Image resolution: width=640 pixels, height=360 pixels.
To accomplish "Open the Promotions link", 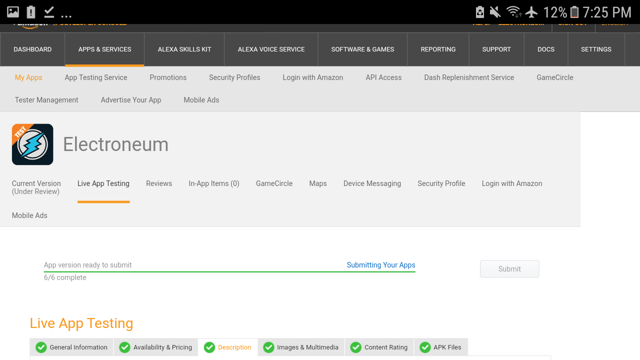I will 168,77.
